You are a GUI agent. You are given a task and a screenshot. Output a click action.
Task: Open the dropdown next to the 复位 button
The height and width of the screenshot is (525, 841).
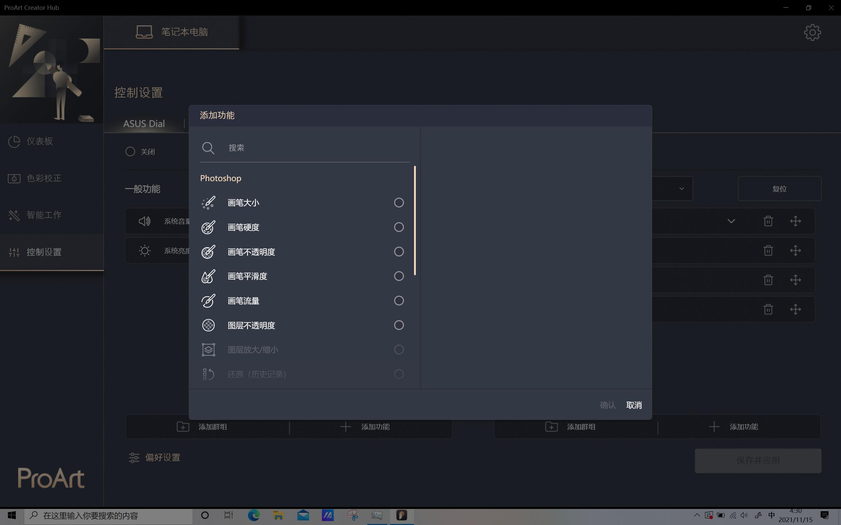point(681,189)
